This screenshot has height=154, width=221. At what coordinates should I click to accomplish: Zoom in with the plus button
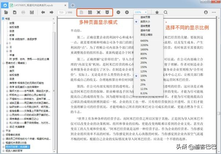(127, 12)
